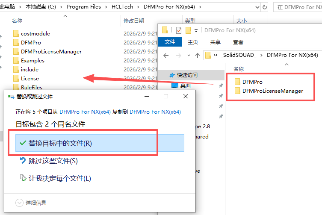Click the Program Files breadcrumb segment
The height and width of the screenshot is (215, 322).
coord(83,7)
